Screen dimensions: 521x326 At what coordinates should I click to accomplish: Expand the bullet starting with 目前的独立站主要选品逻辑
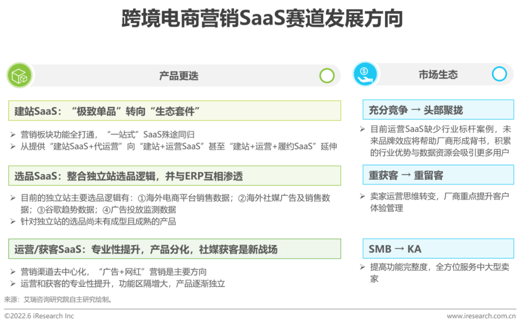pos(13,198)
